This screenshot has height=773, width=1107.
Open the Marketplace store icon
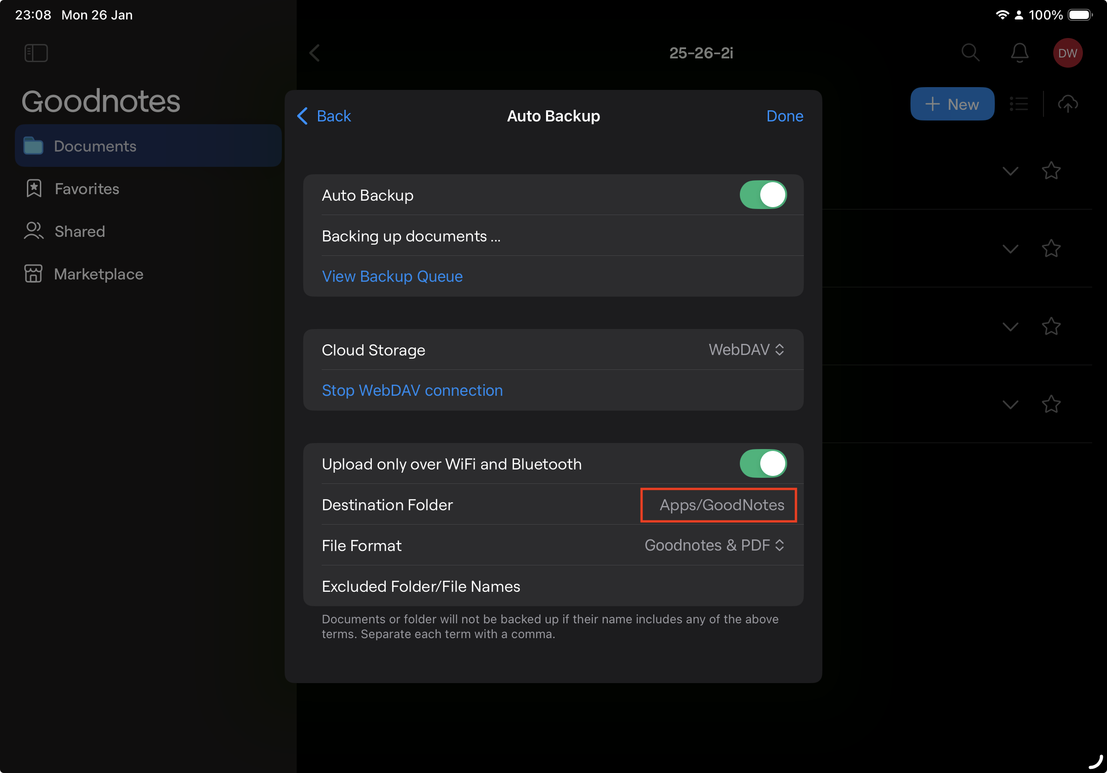33,274
